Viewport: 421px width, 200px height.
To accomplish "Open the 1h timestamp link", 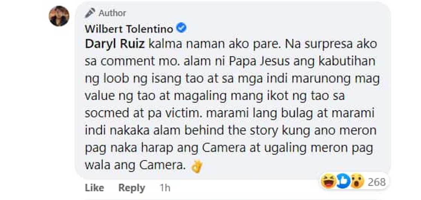I will (165, 188).
